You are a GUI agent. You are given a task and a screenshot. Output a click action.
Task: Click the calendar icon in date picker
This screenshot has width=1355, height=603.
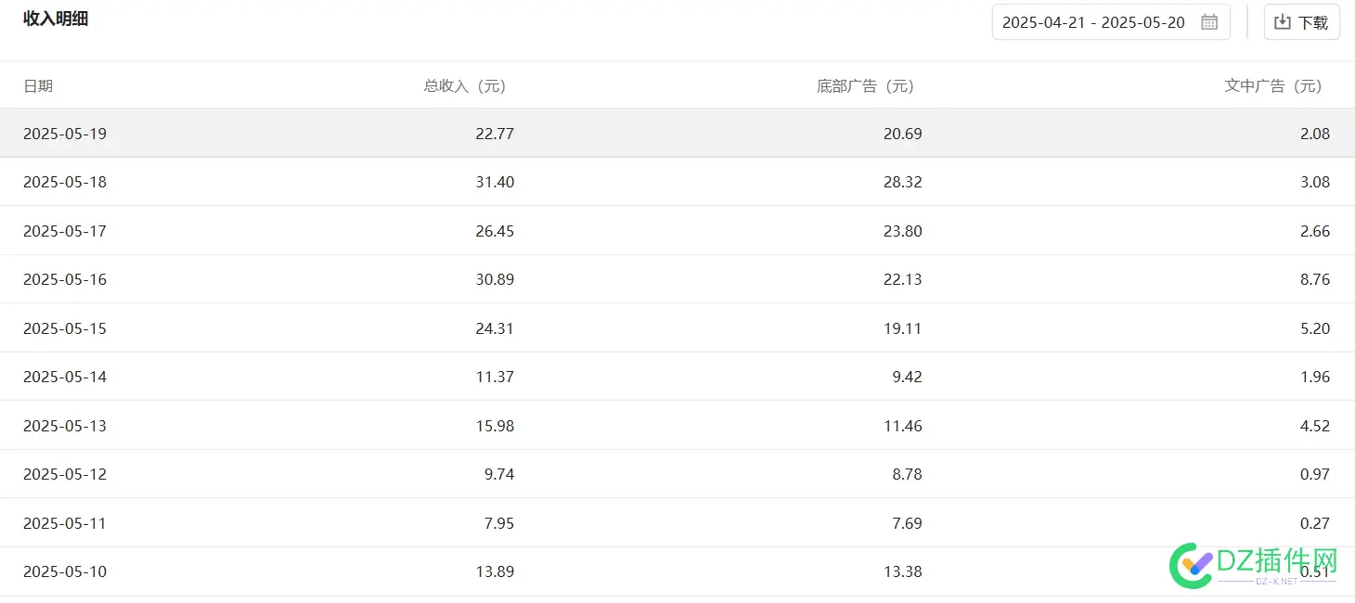1209,22
